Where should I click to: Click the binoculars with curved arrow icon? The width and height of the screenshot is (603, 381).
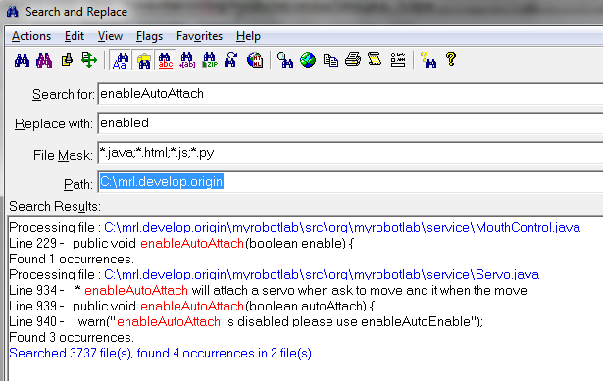(x=231, y=60)
